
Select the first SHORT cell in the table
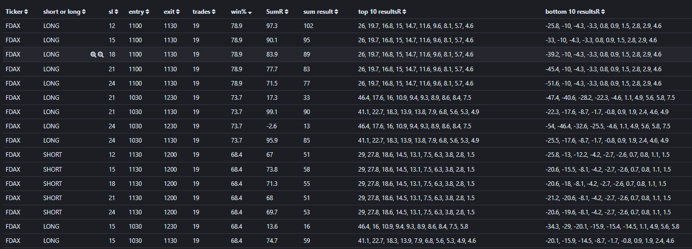tap(52, 155)
